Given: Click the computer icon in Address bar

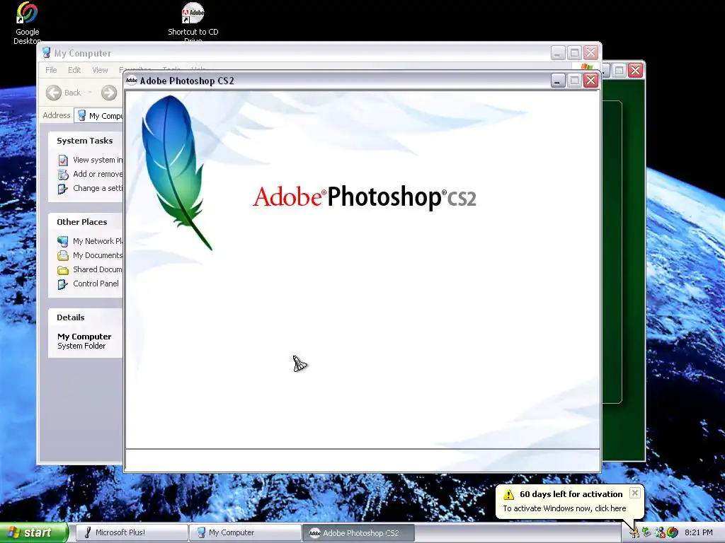Looking at the screenshot, I should [82, 115].
